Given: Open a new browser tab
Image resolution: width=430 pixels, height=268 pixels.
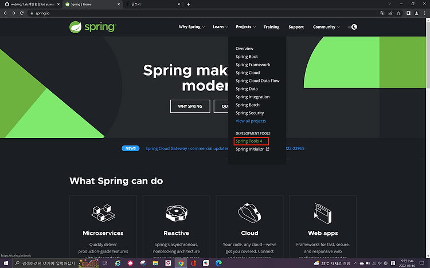Looking at the screenshot, I should [189, 4].
